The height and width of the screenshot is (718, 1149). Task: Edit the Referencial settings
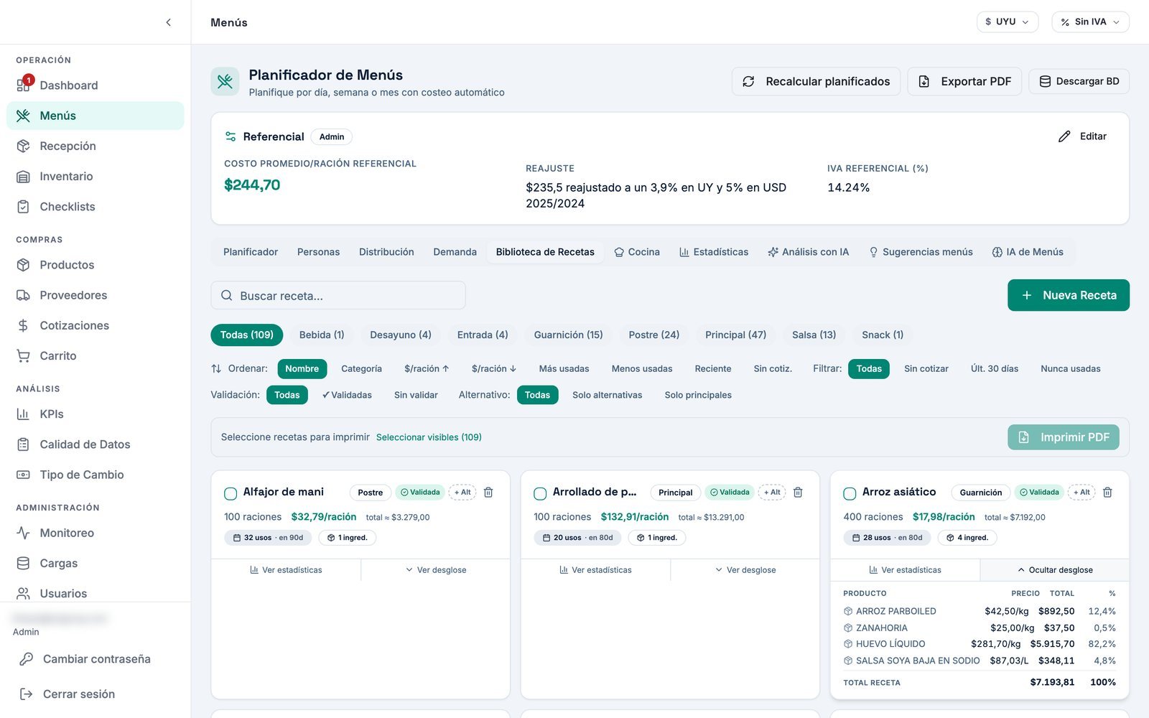[x=1082, y=136]
